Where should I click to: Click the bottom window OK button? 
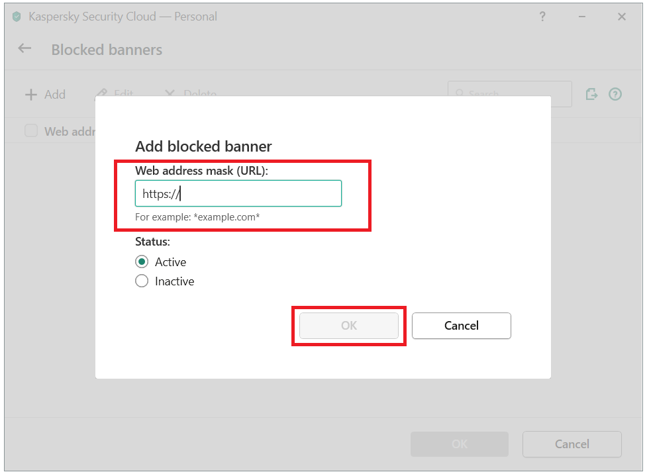click(x=459, y=444)
